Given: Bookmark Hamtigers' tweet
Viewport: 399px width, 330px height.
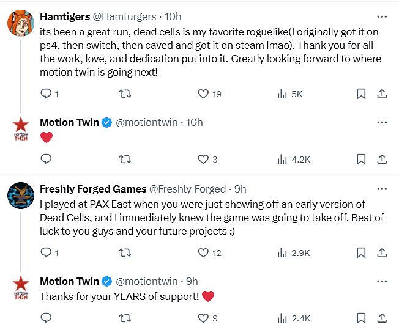Looking at the screenshot, I should 361,94.
